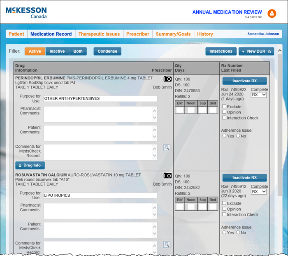Click magnifier icon beside Perindopril MedsCheck comments
The width and height of the screenshot is (288, 256).
(x=167, y=147)
